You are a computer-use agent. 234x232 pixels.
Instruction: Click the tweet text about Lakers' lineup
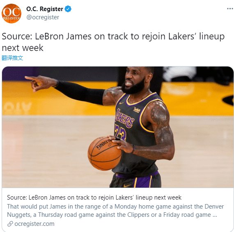pyautogui.click(x=113, y=42)
